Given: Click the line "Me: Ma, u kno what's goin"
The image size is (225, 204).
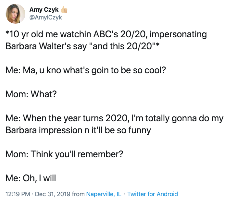Looking at the screenshot, I should pos(86,70).
